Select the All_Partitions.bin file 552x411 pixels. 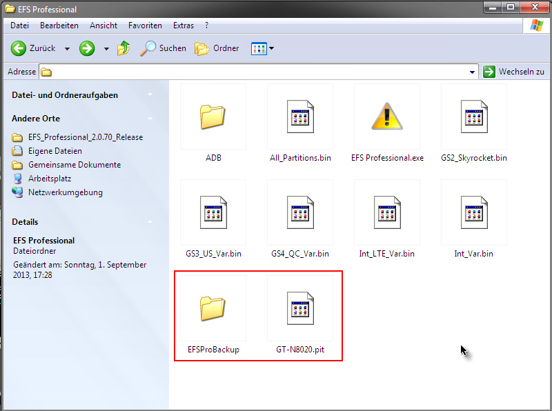pos(300,117)
